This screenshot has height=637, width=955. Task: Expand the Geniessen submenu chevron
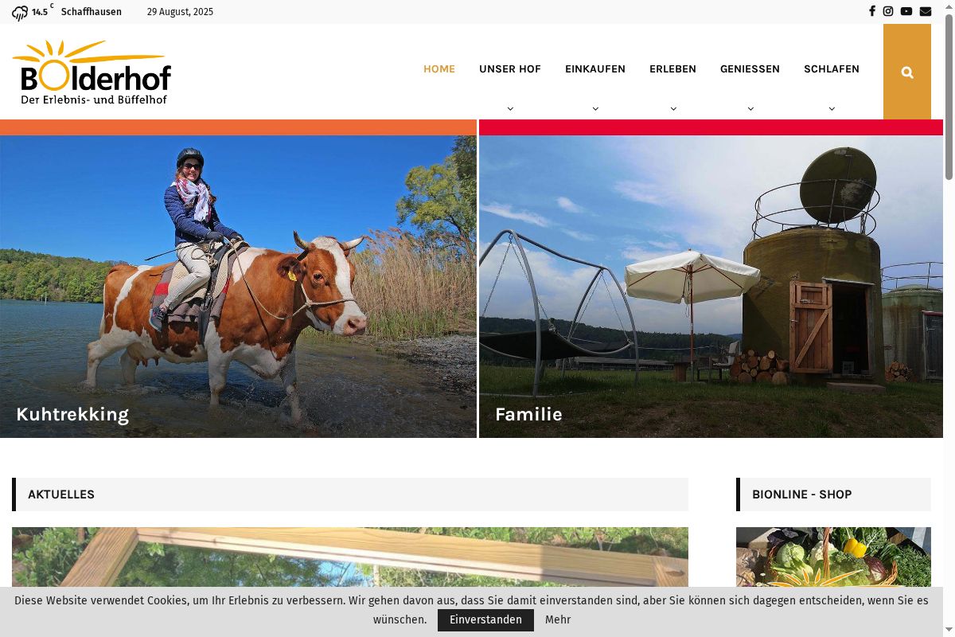coord(750,108)
